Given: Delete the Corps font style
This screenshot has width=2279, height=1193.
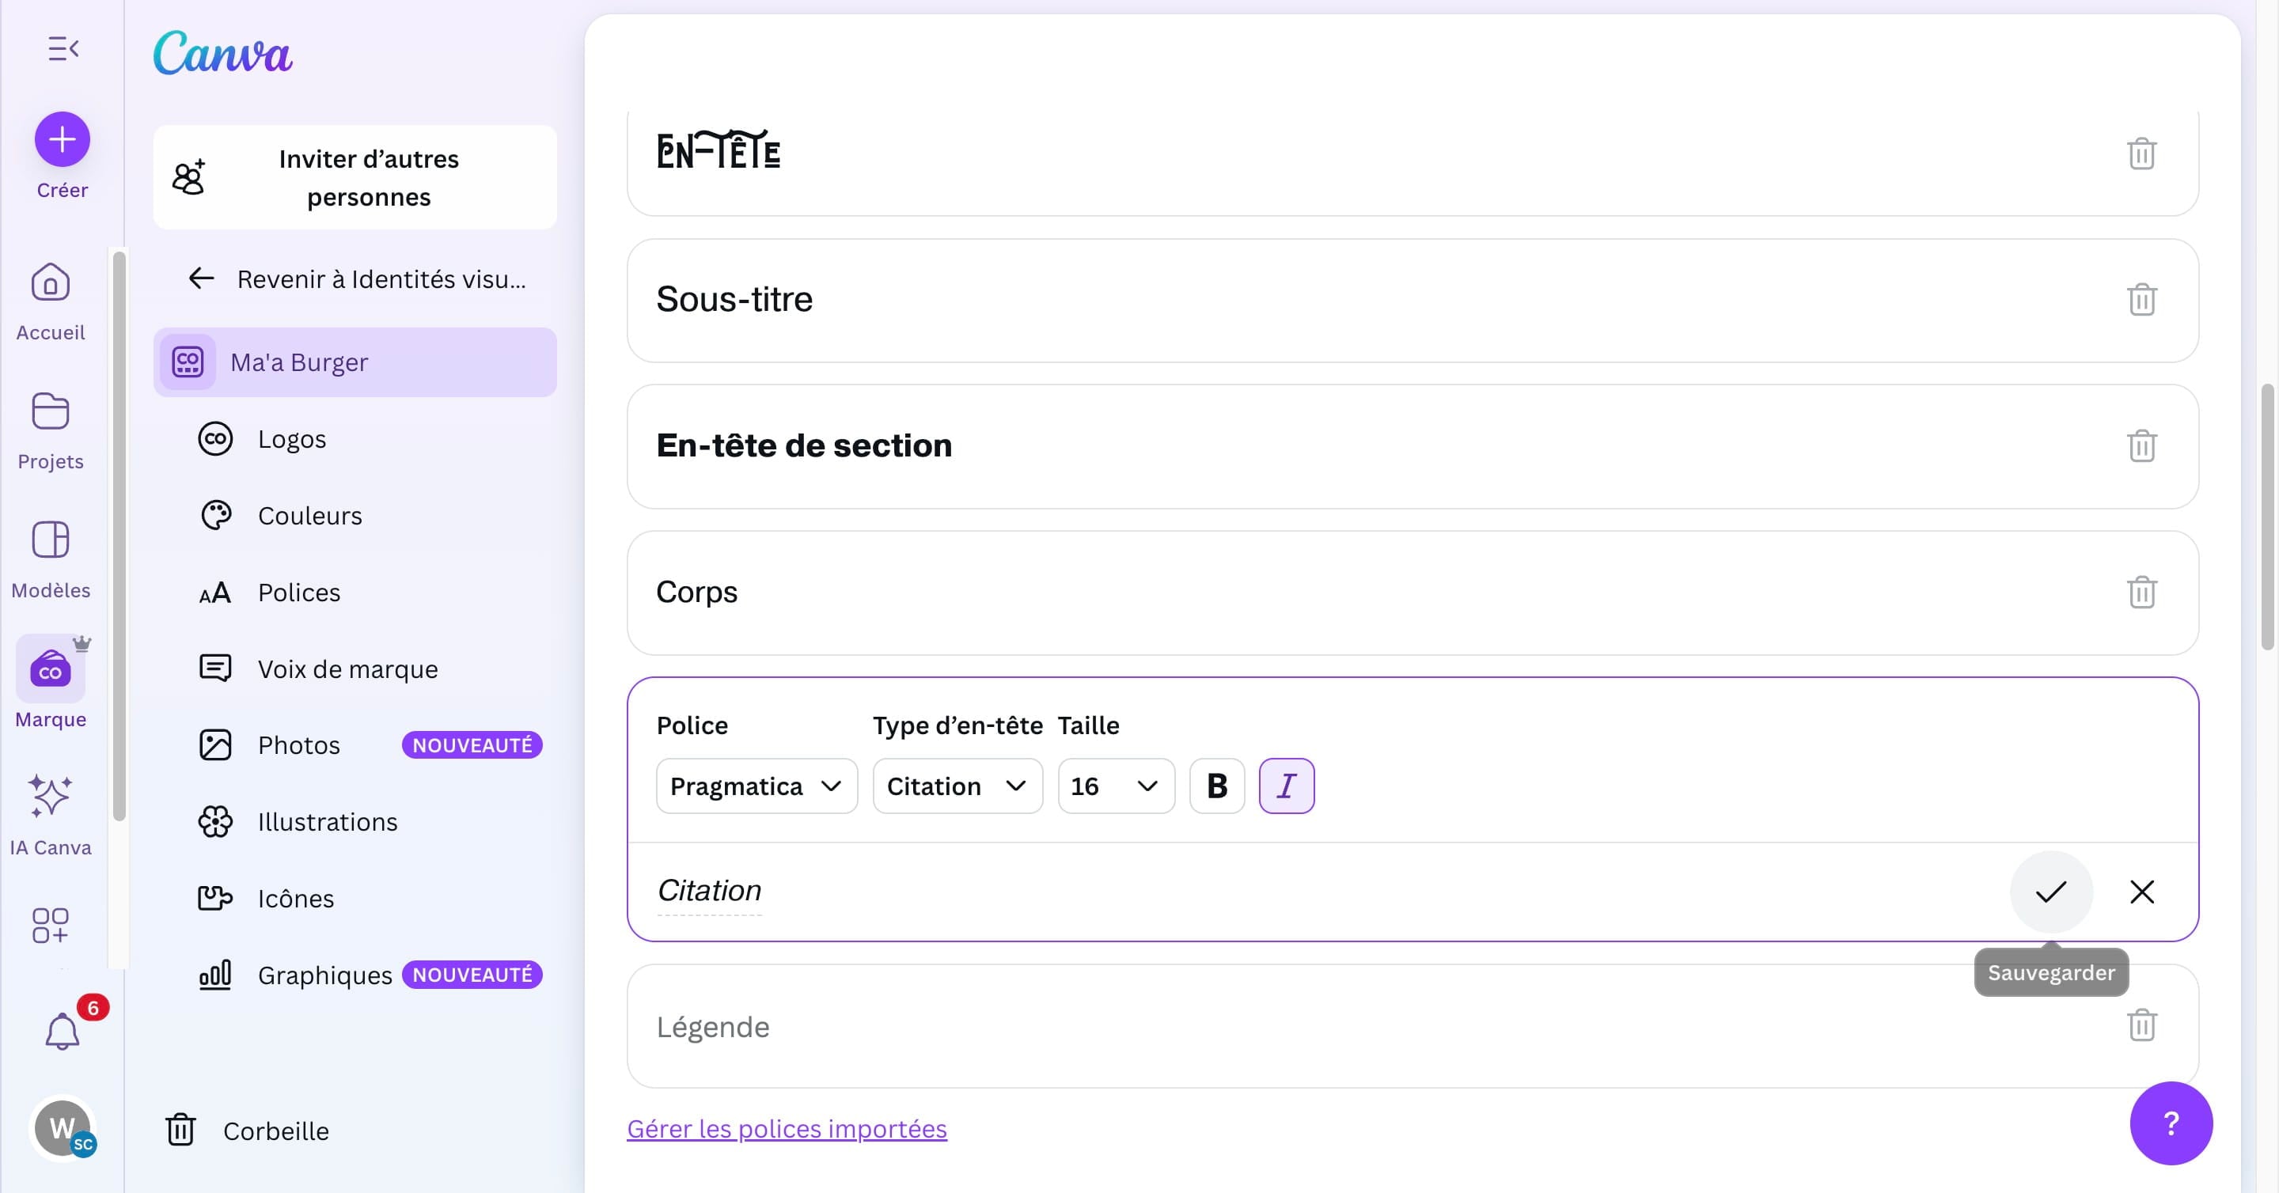Looking at the screenshot, I should point(2141,592).
